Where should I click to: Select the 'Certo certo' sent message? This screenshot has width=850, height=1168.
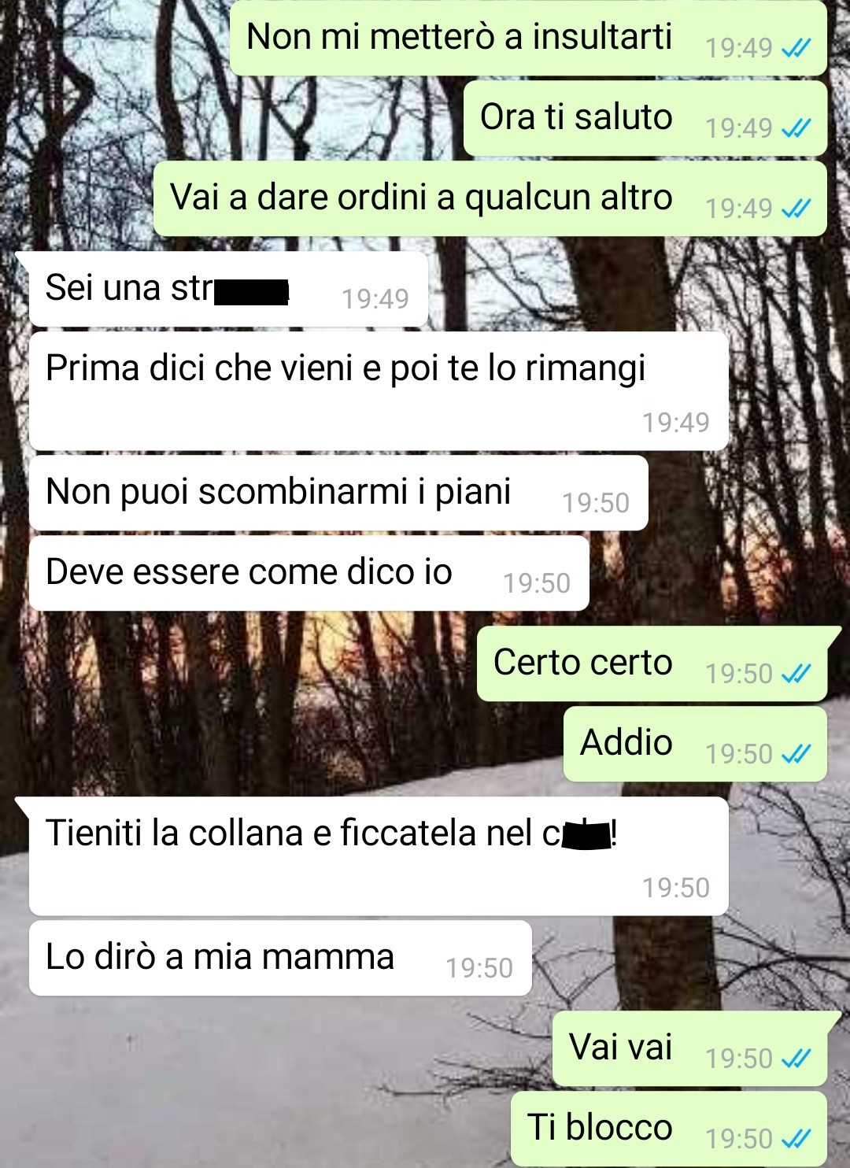click(652, 663)
